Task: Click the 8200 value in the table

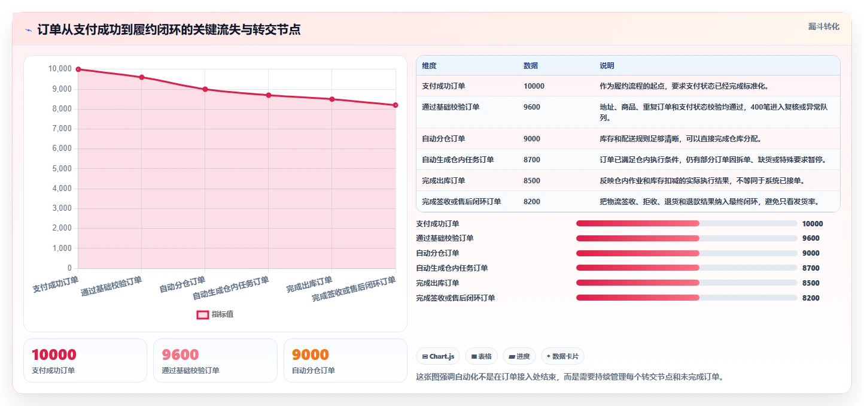Action: [532, 202]
